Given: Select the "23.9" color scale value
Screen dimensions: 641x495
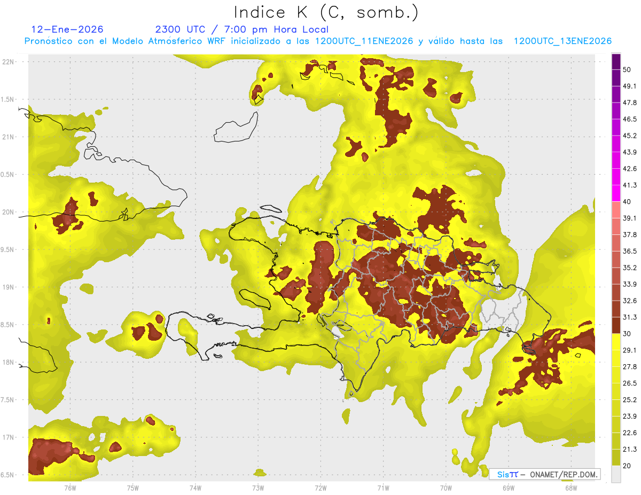Looking at the screenshot, I should [x=630, y=417].
